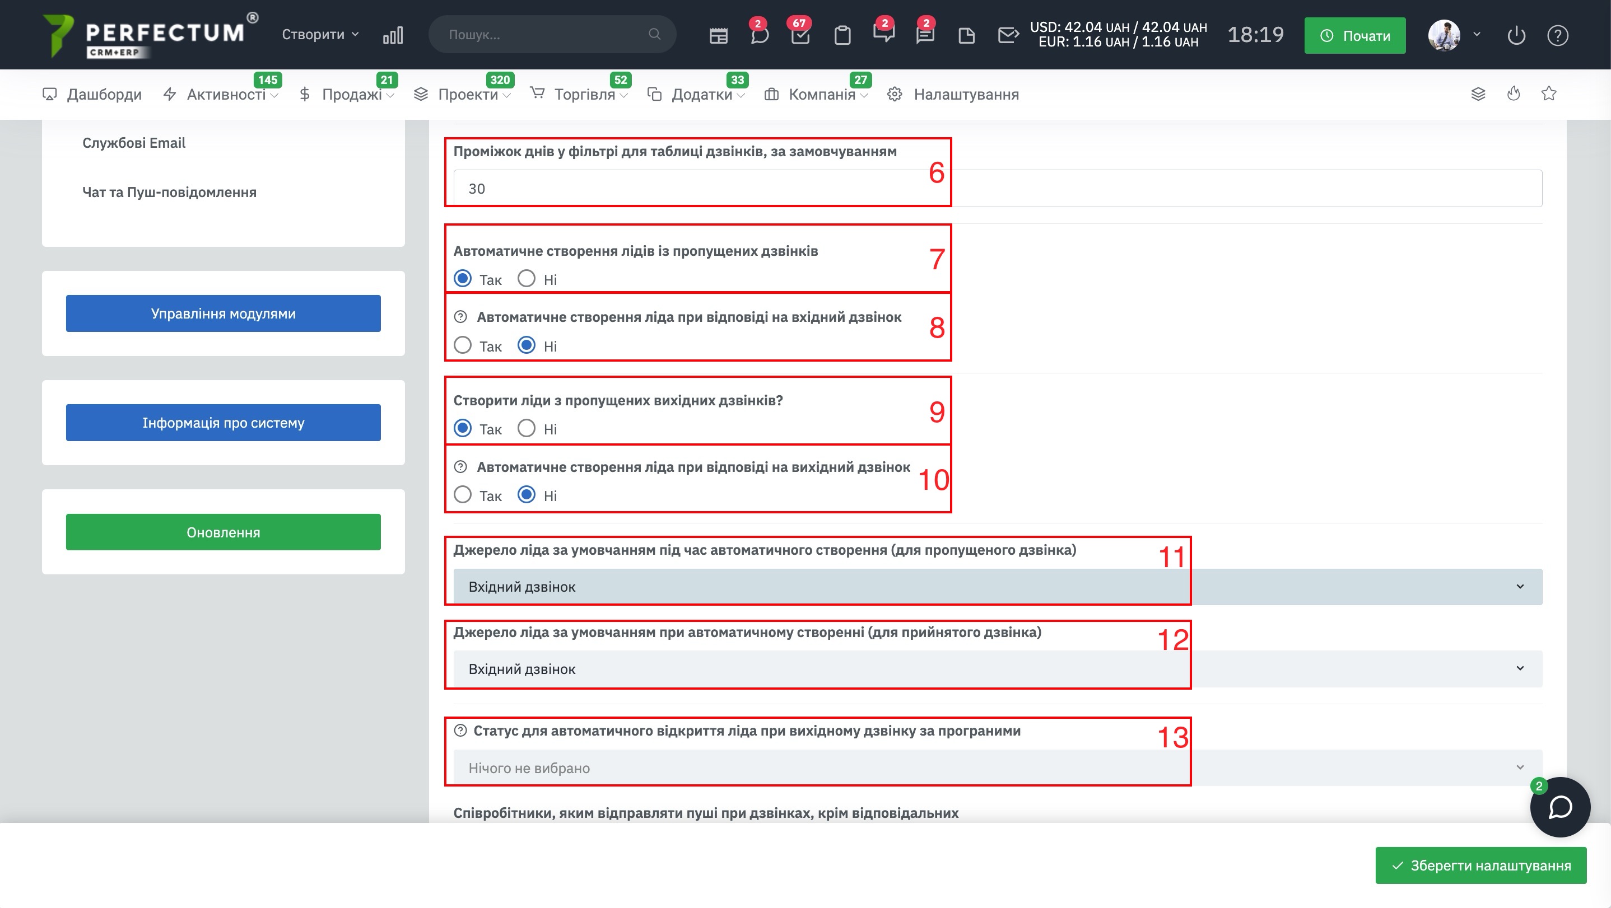This screenshot has height=908, width=1611.
Task: Open the bar chart statistics icon
Action: 393,35
